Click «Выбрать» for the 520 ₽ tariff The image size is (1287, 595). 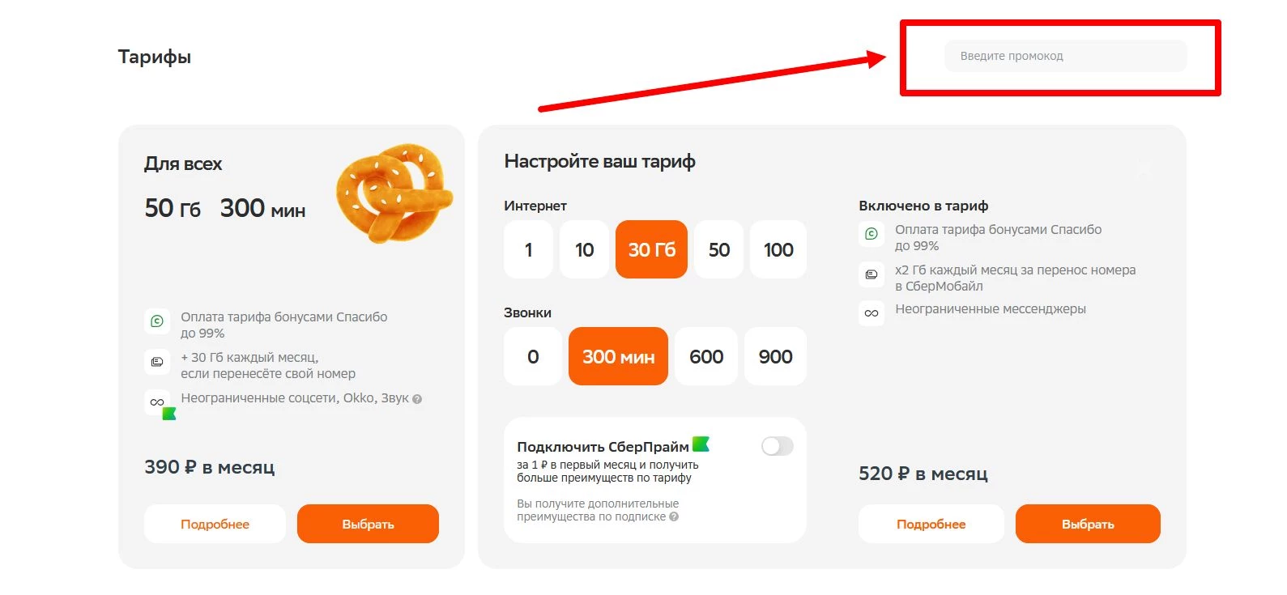coord(1088,524)
